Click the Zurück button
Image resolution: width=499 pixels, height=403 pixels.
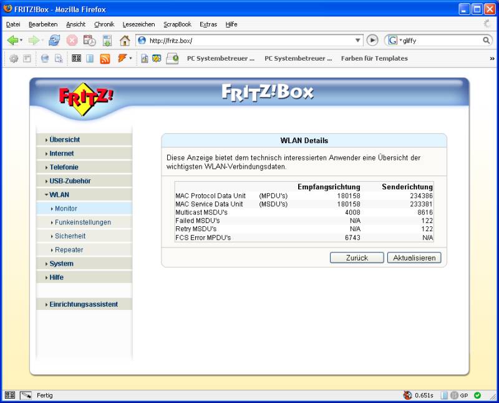pos(357,257)
